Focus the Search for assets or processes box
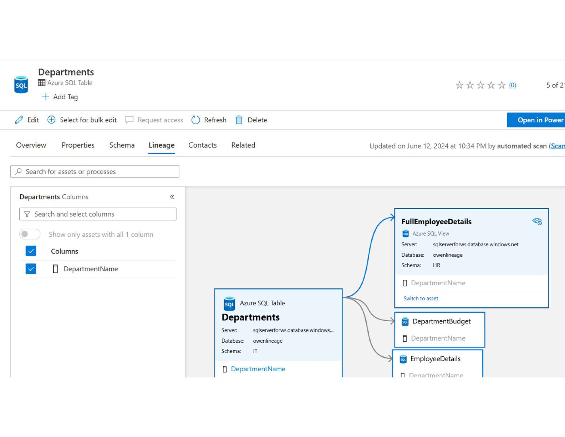This screenshot has height=437, width=565. coord(95,172)
